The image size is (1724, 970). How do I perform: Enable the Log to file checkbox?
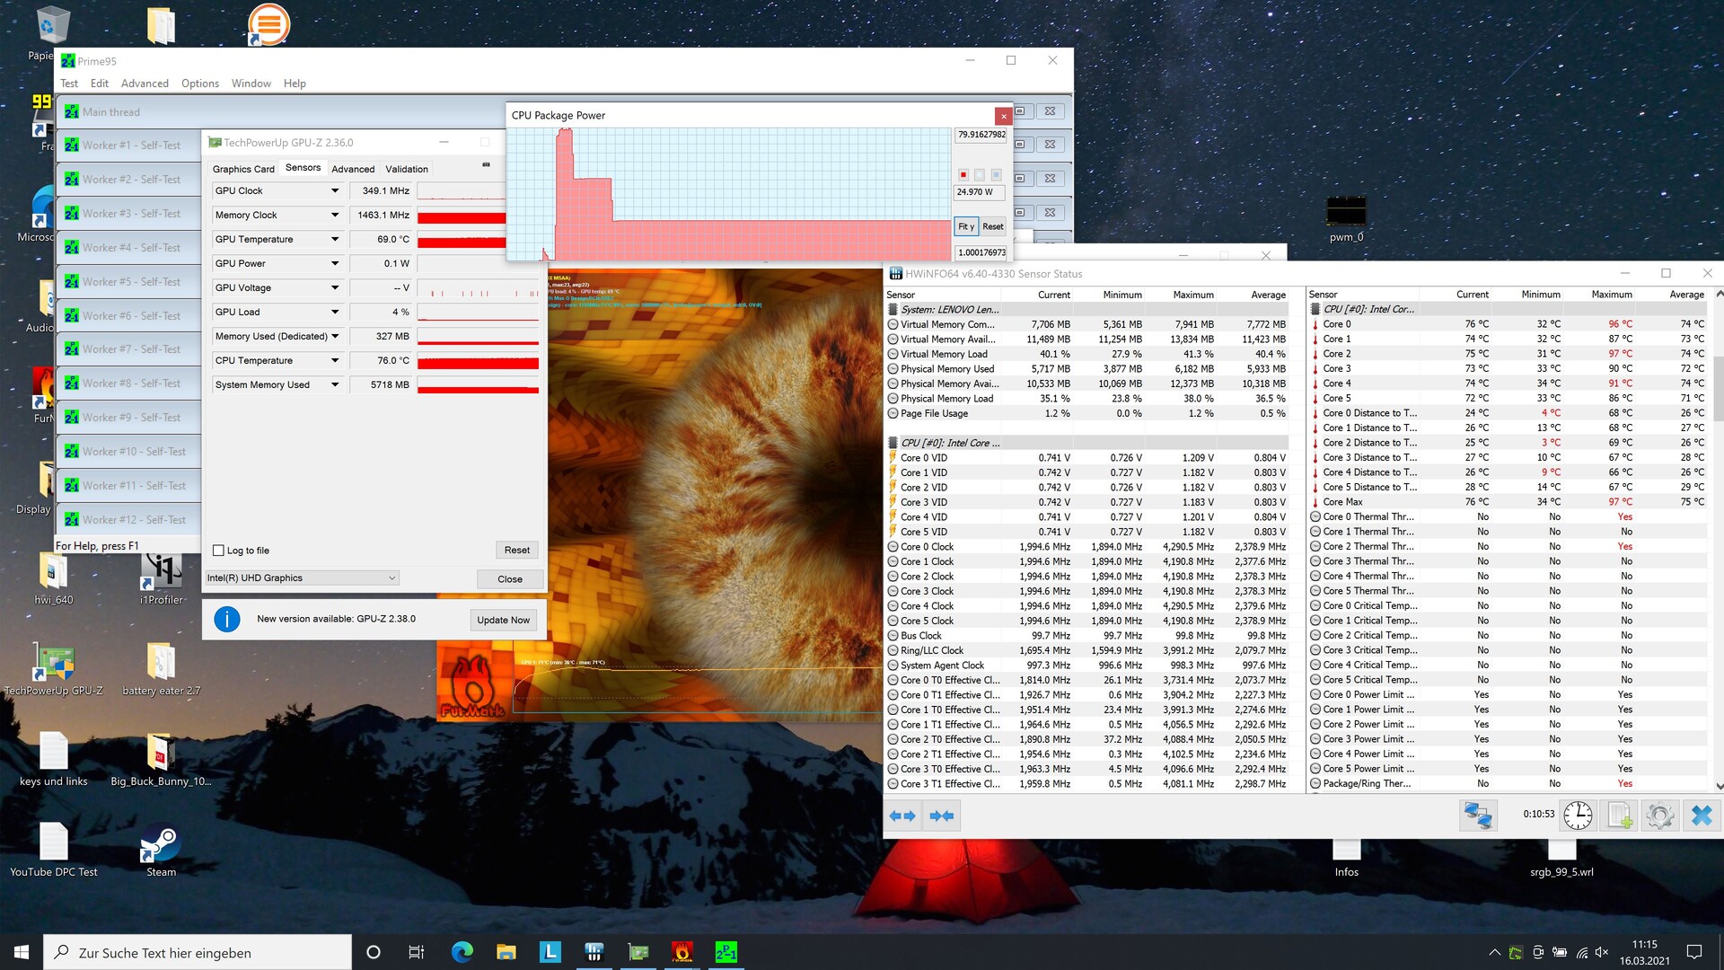pos(218,551)
